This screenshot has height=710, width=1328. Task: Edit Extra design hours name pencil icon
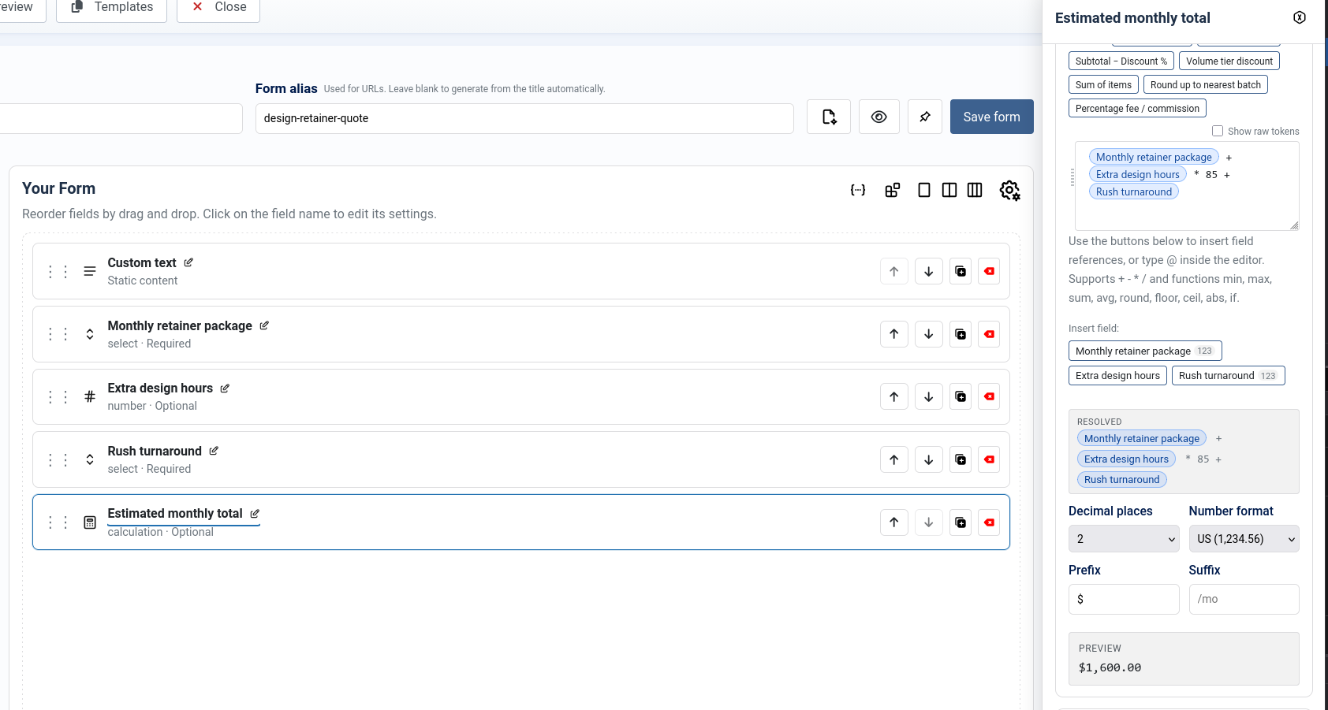225,388
